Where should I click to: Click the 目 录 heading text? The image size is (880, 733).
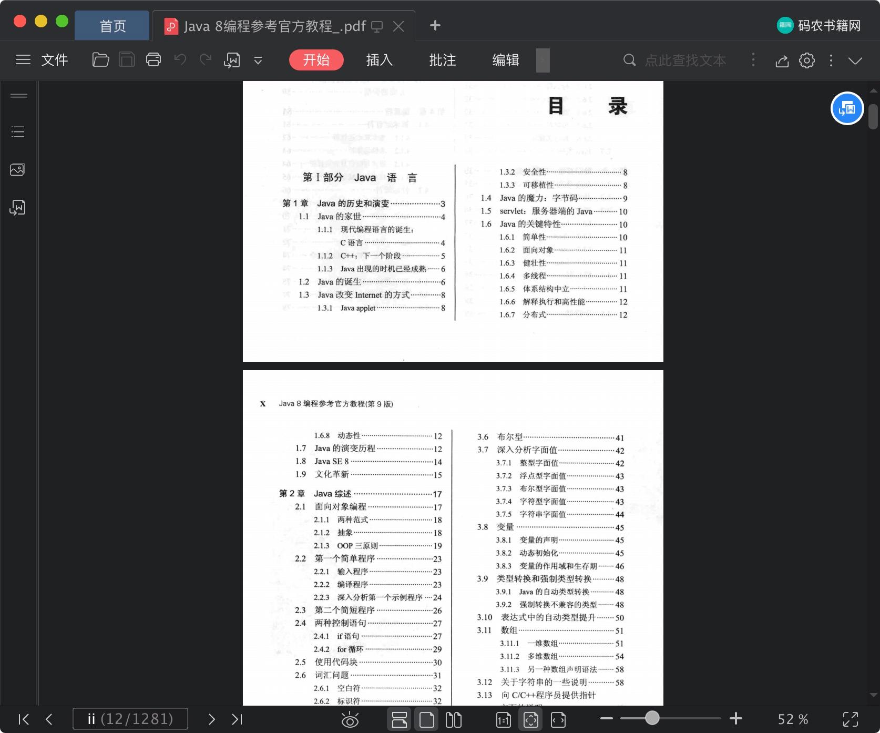click(588, 106)
